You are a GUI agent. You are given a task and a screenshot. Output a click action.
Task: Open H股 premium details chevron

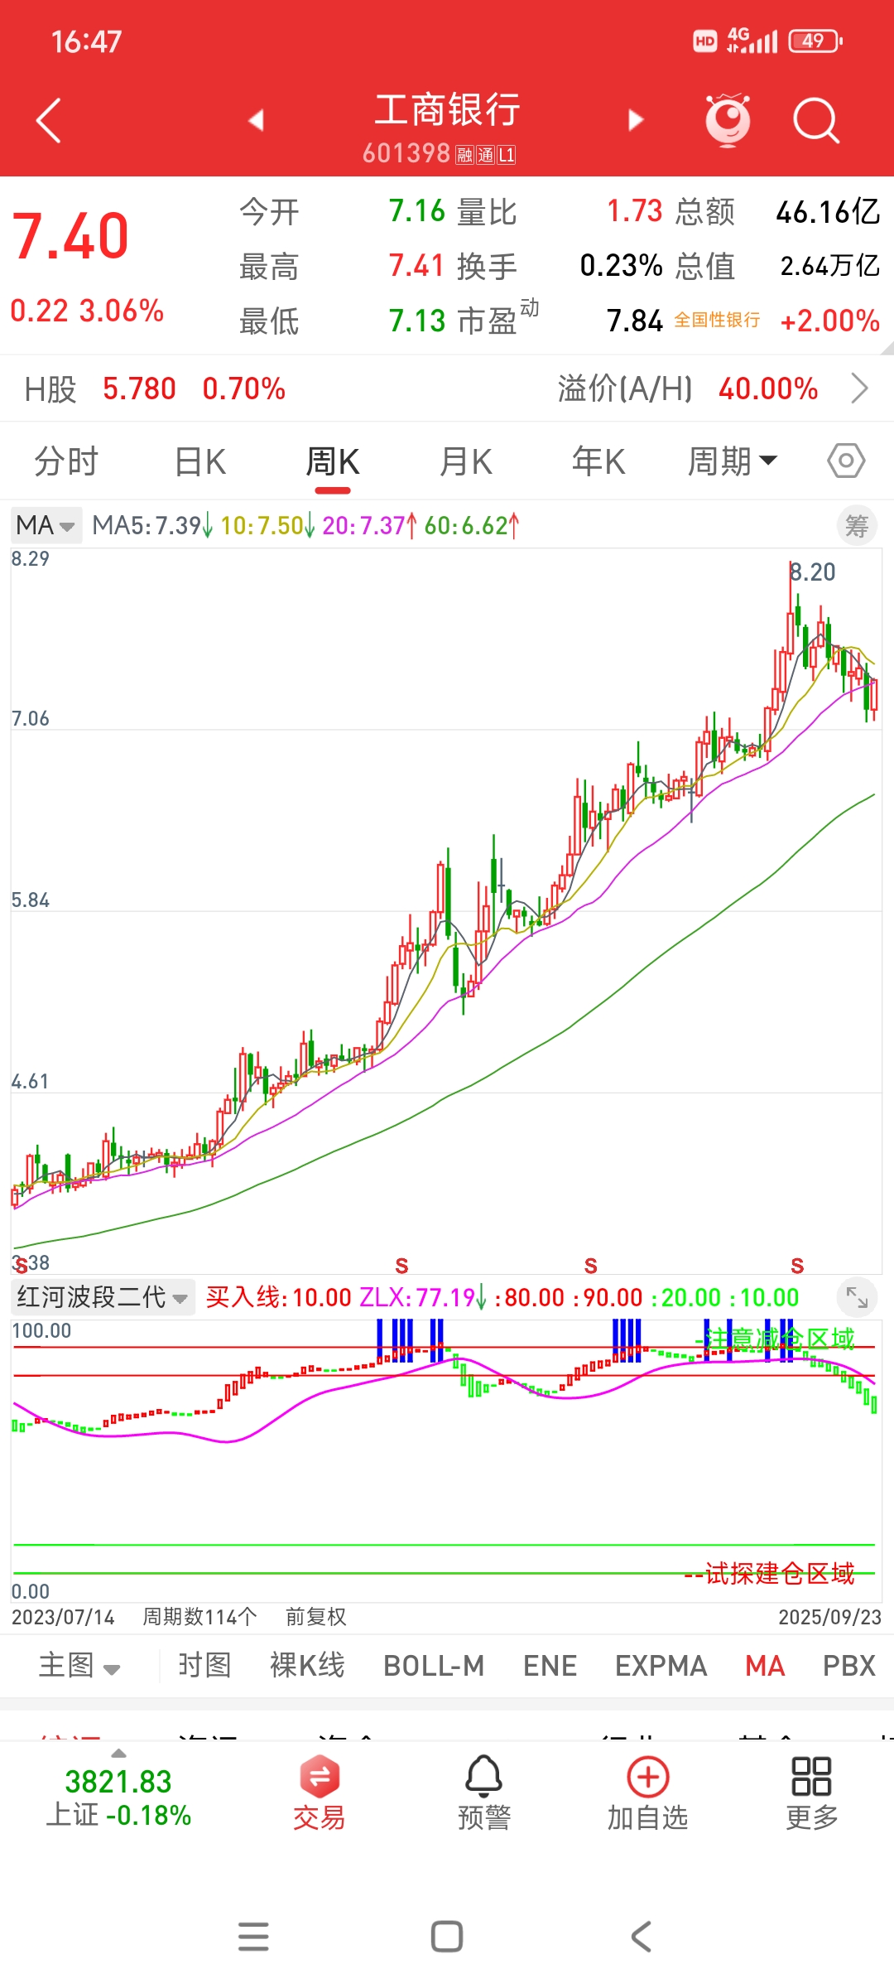tap(860, 388)
